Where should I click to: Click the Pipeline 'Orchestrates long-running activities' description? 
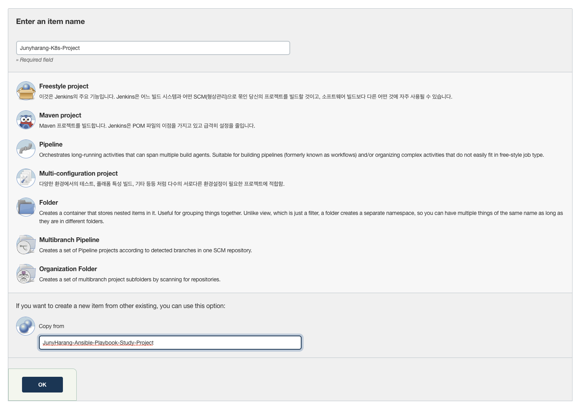point(291,155)
